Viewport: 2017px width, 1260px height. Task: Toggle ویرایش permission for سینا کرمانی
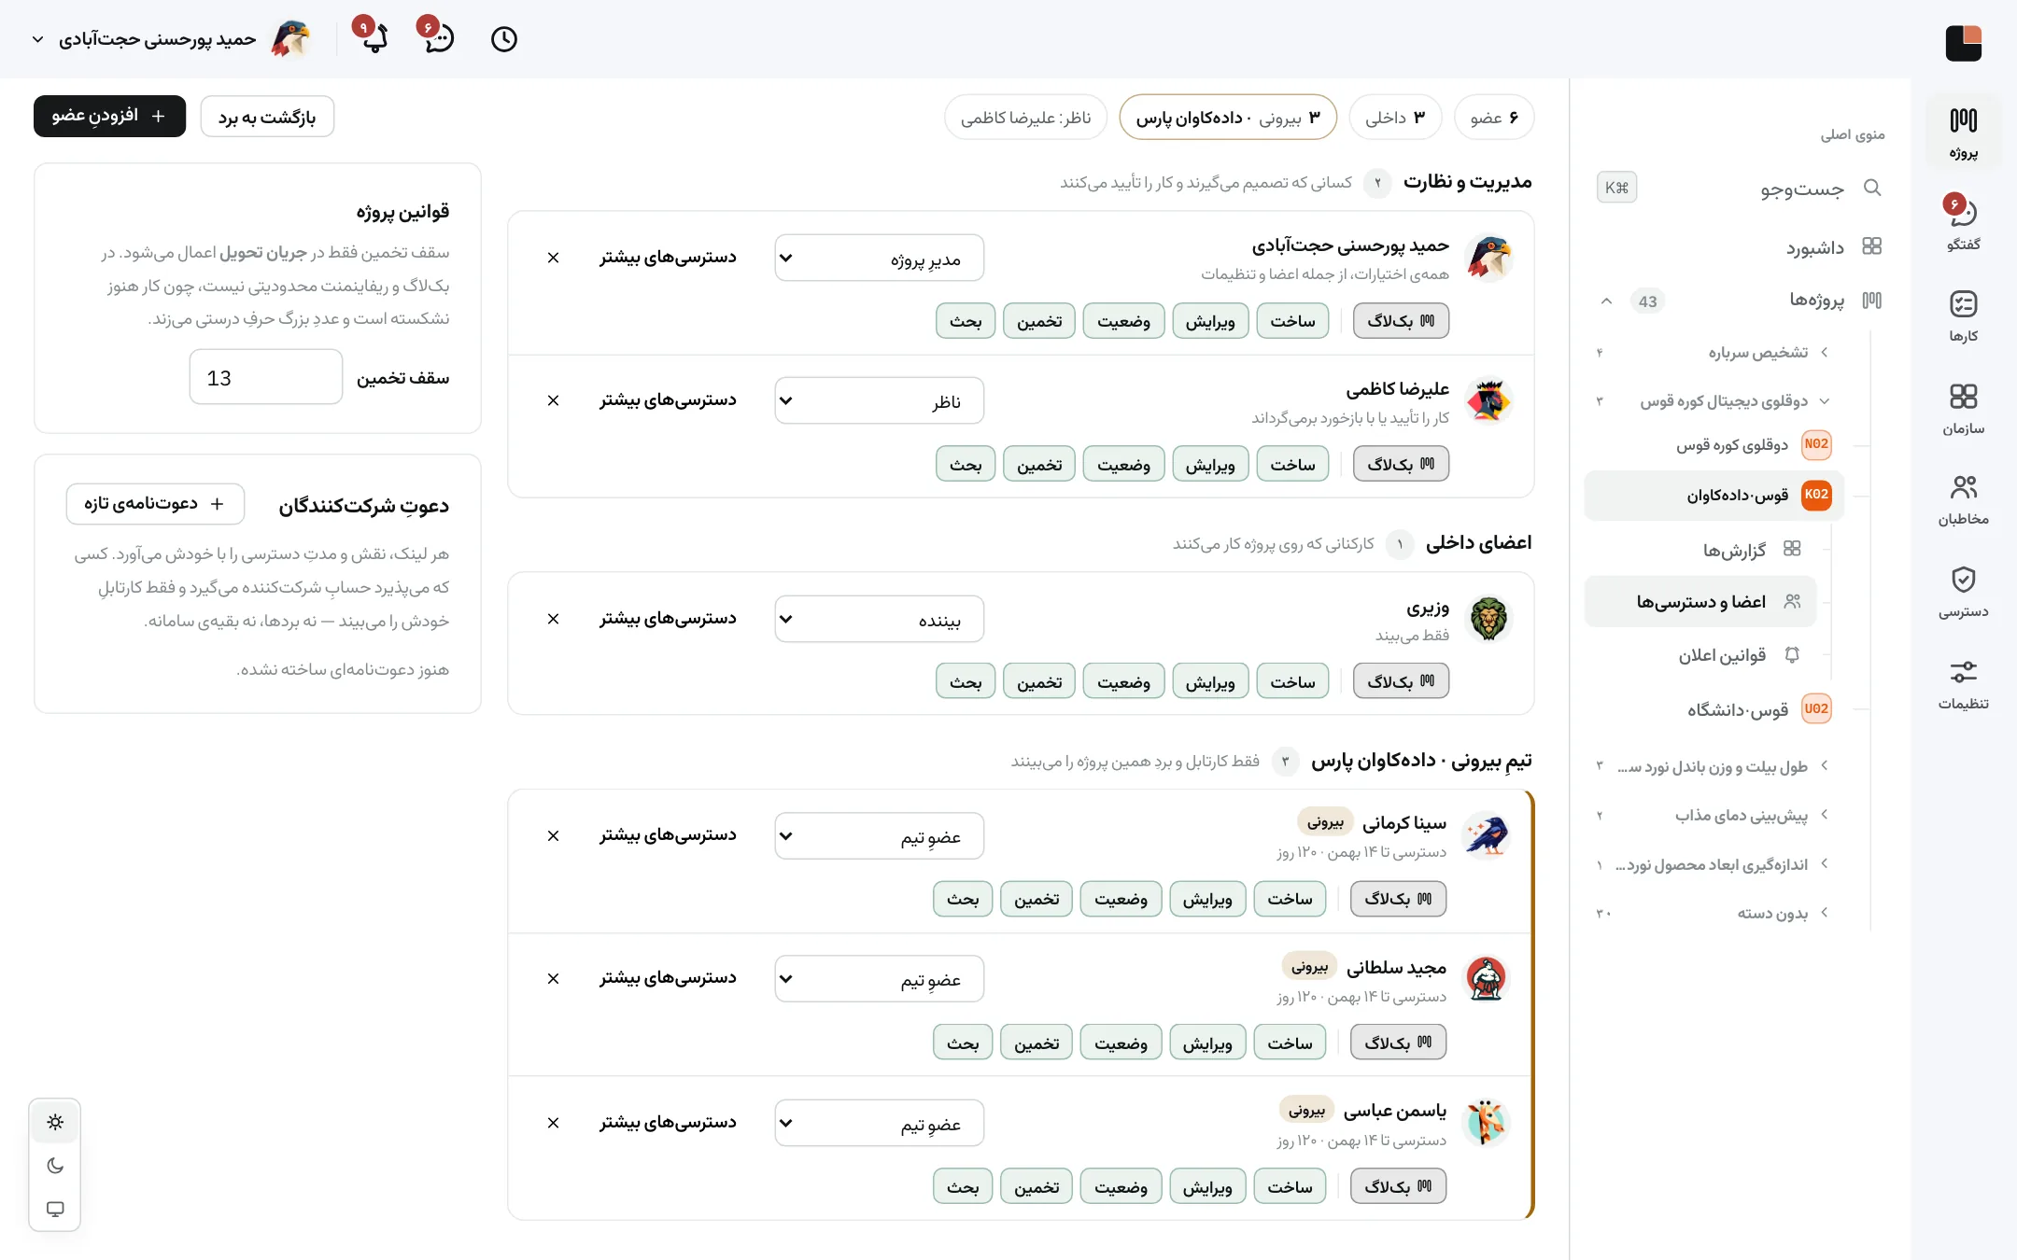point(1207,899)
